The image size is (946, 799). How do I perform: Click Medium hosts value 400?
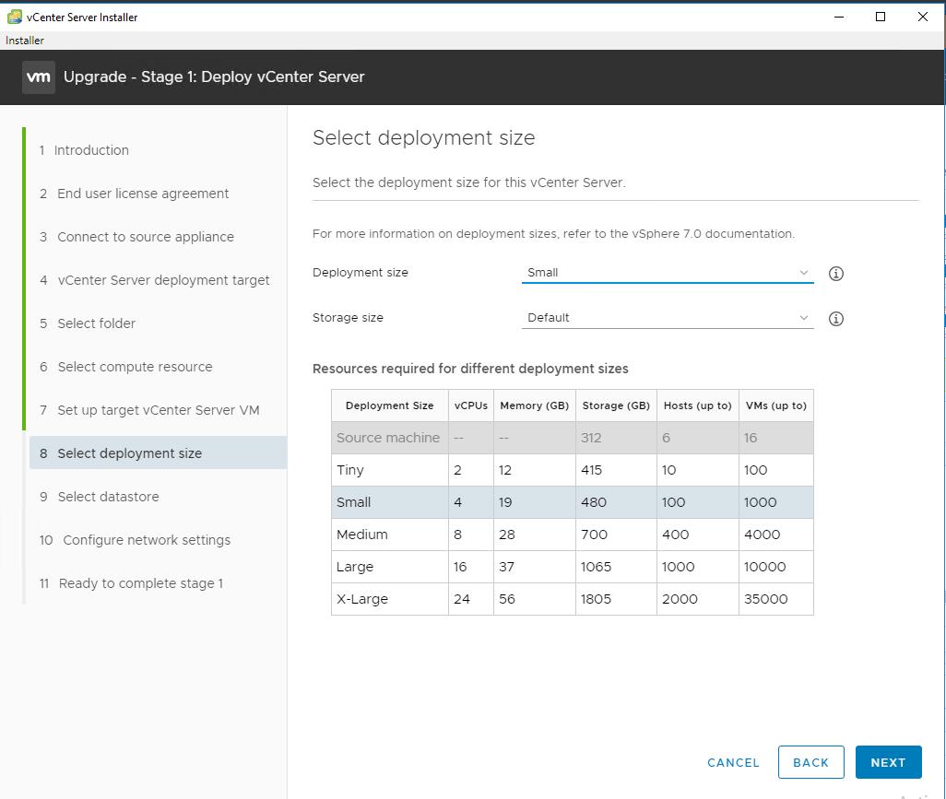675,535
